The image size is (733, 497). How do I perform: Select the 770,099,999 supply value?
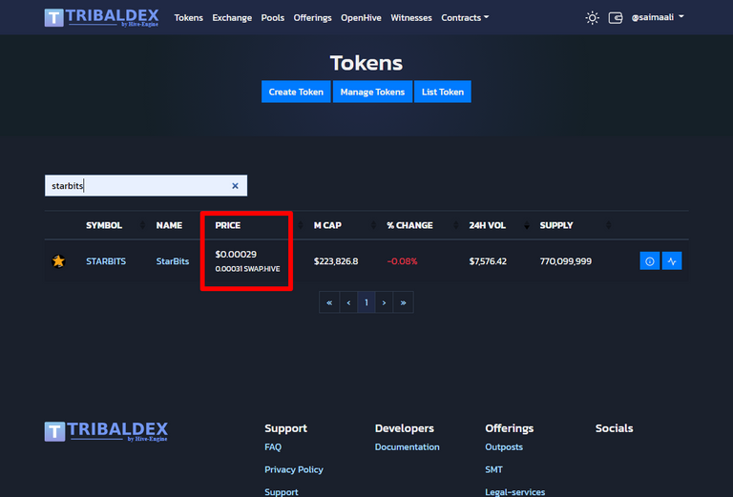tap(566, 261)
